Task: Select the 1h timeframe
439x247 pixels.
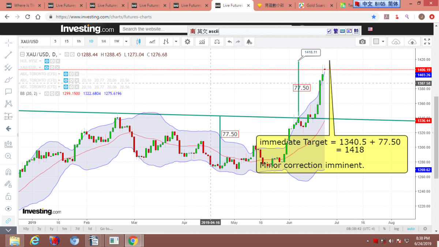Action: 78,42
